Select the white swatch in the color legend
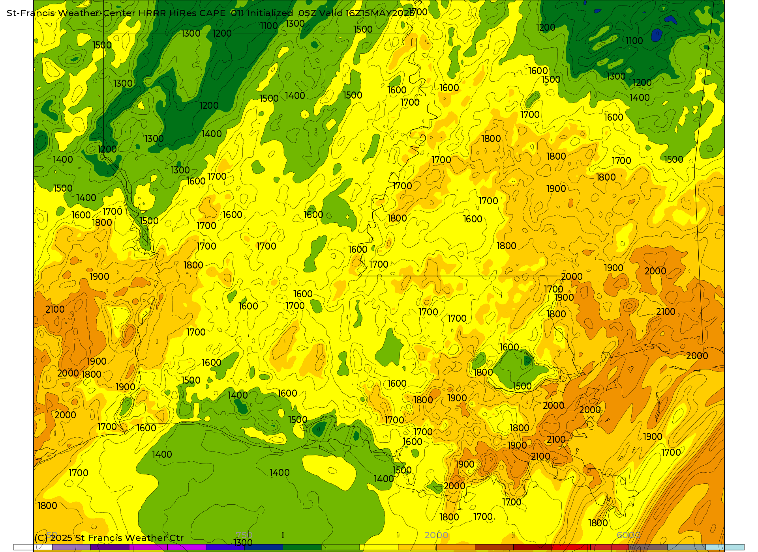758x552 pixels. [33, 547]
